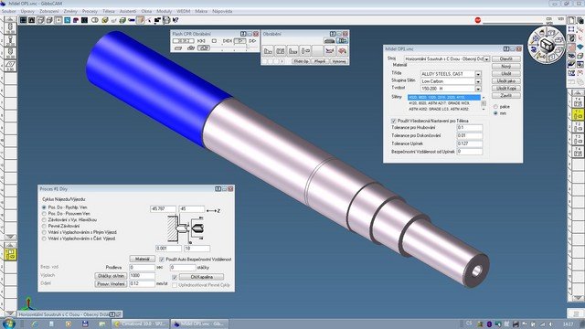This screenshot has height=329, width=585.
Task: Click the 'Uložit jako' button
Action: 505,81
